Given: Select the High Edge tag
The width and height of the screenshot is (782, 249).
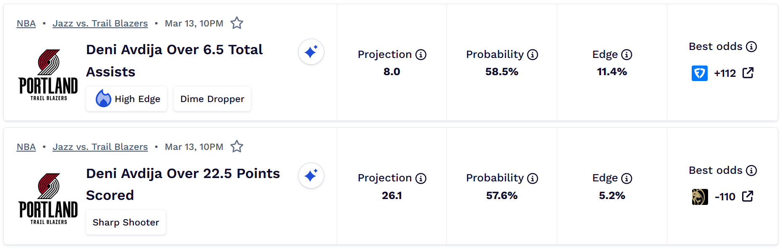Looking at the screenshot, I should coord(126,99).
